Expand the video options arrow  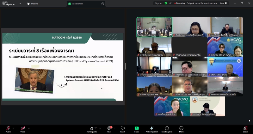29,128
